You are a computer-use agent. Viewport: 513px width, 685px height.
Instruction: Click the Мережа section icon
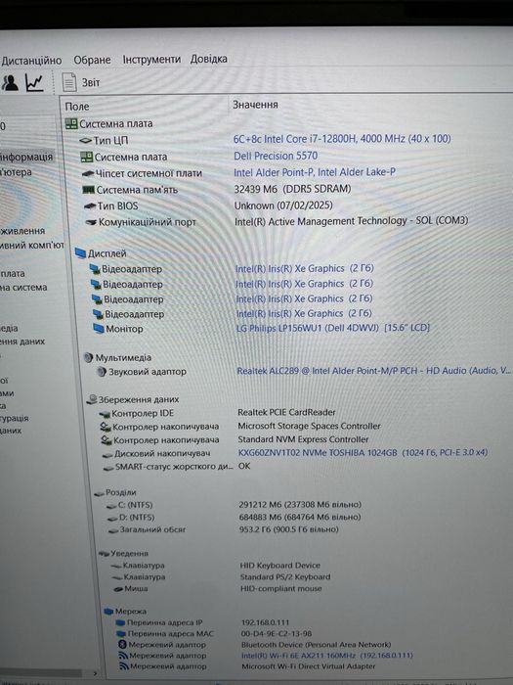[108, 612]
